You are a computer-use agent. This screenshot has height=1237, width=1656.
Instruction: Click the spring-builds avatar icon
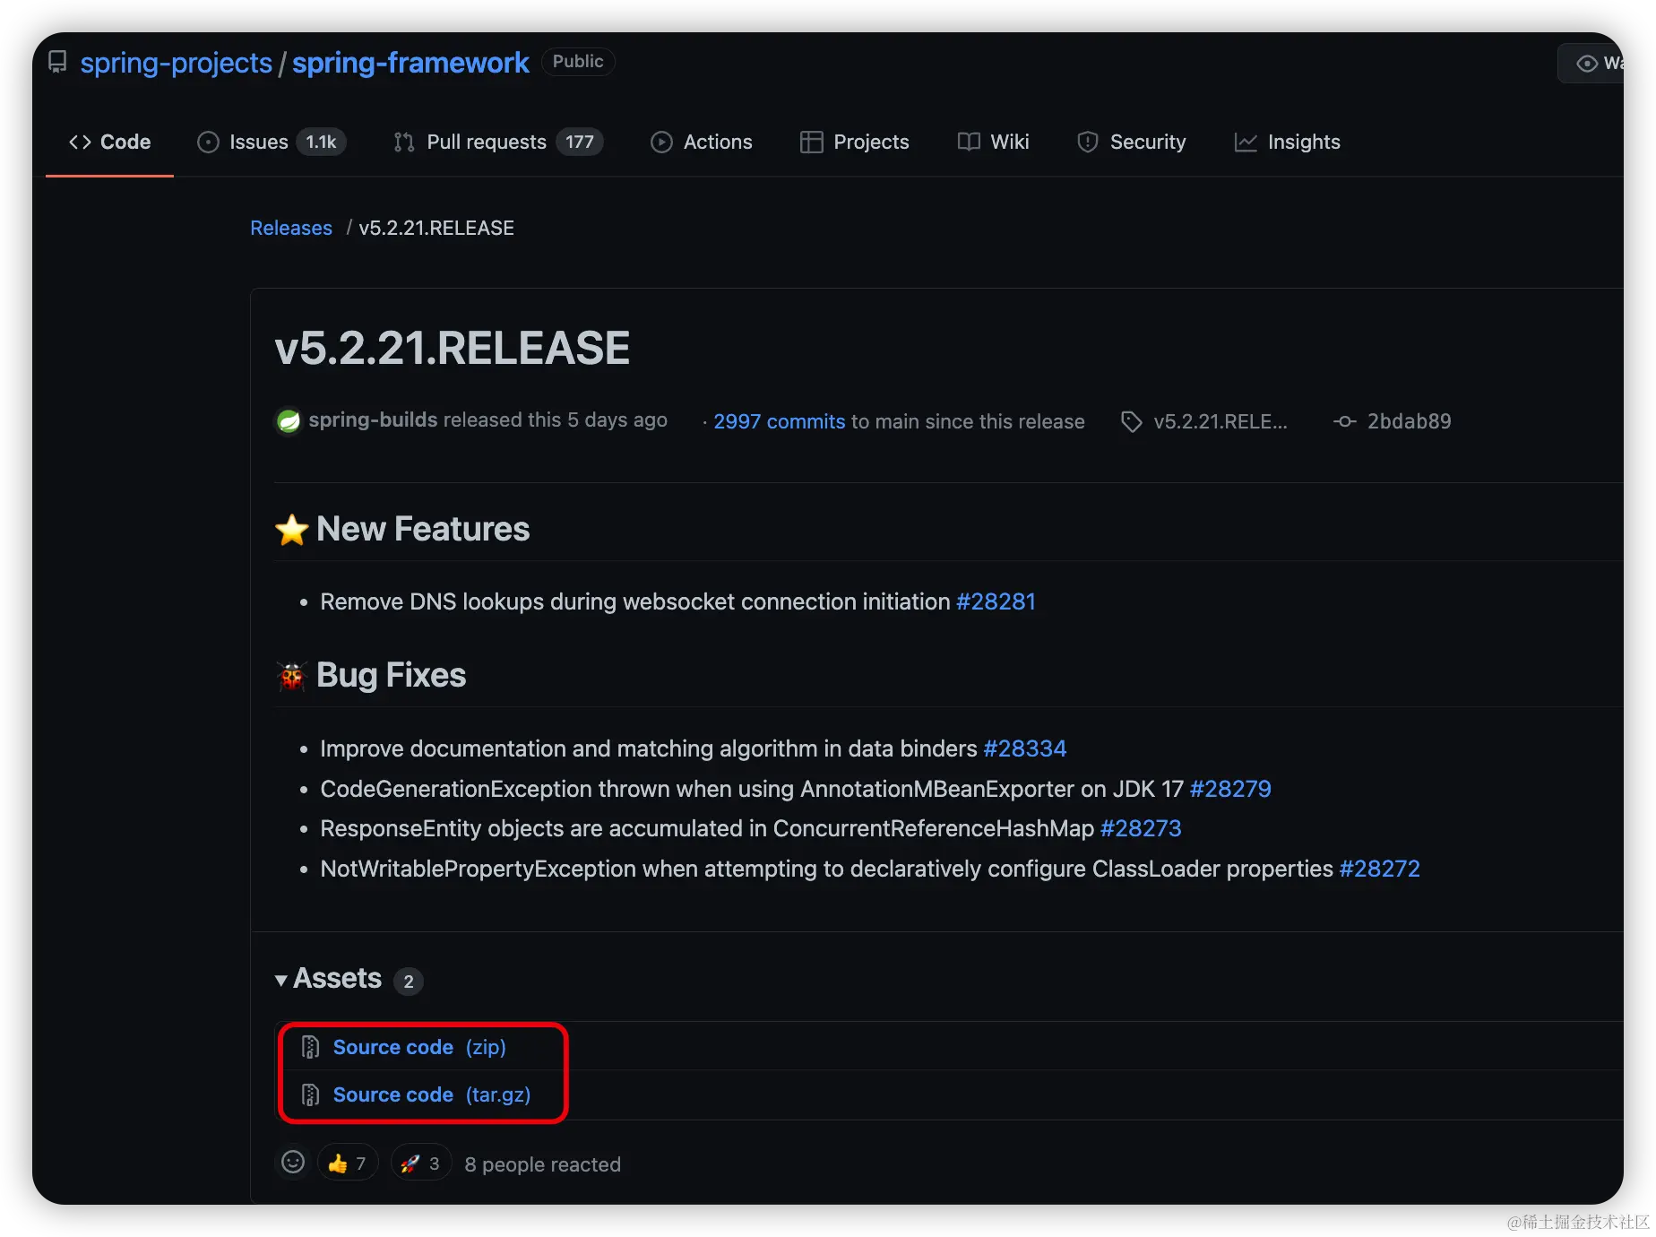pyautogui.click(x=289, y=420)
